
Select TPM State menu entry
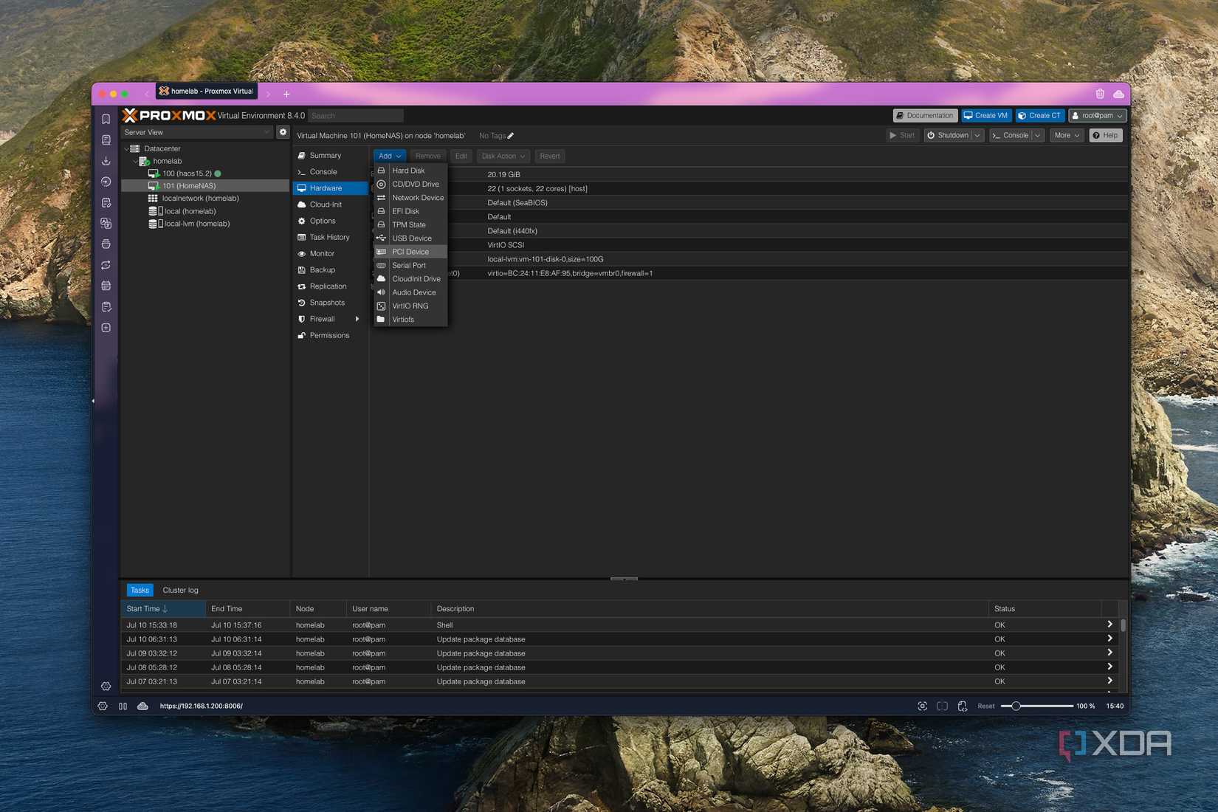[410, 224]
